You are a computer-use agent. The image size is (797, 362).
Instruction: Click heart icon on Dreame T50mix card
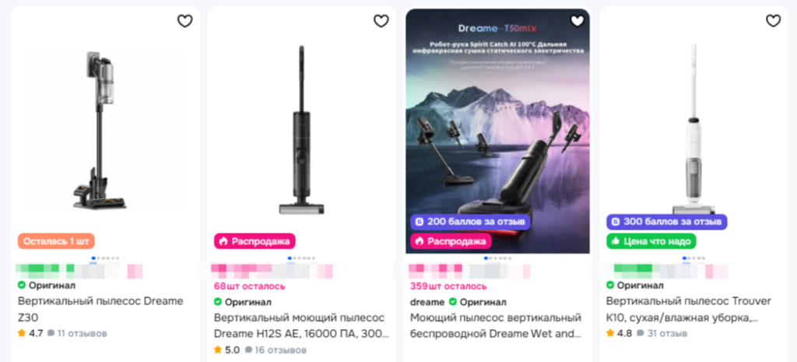click(578, 21)
